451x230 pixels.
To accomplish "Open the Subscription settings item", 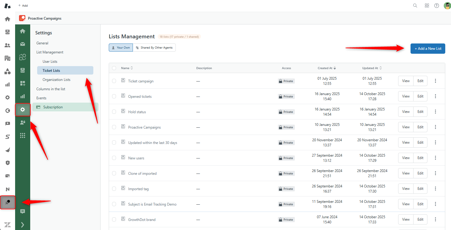I will (x=53, y=107).
